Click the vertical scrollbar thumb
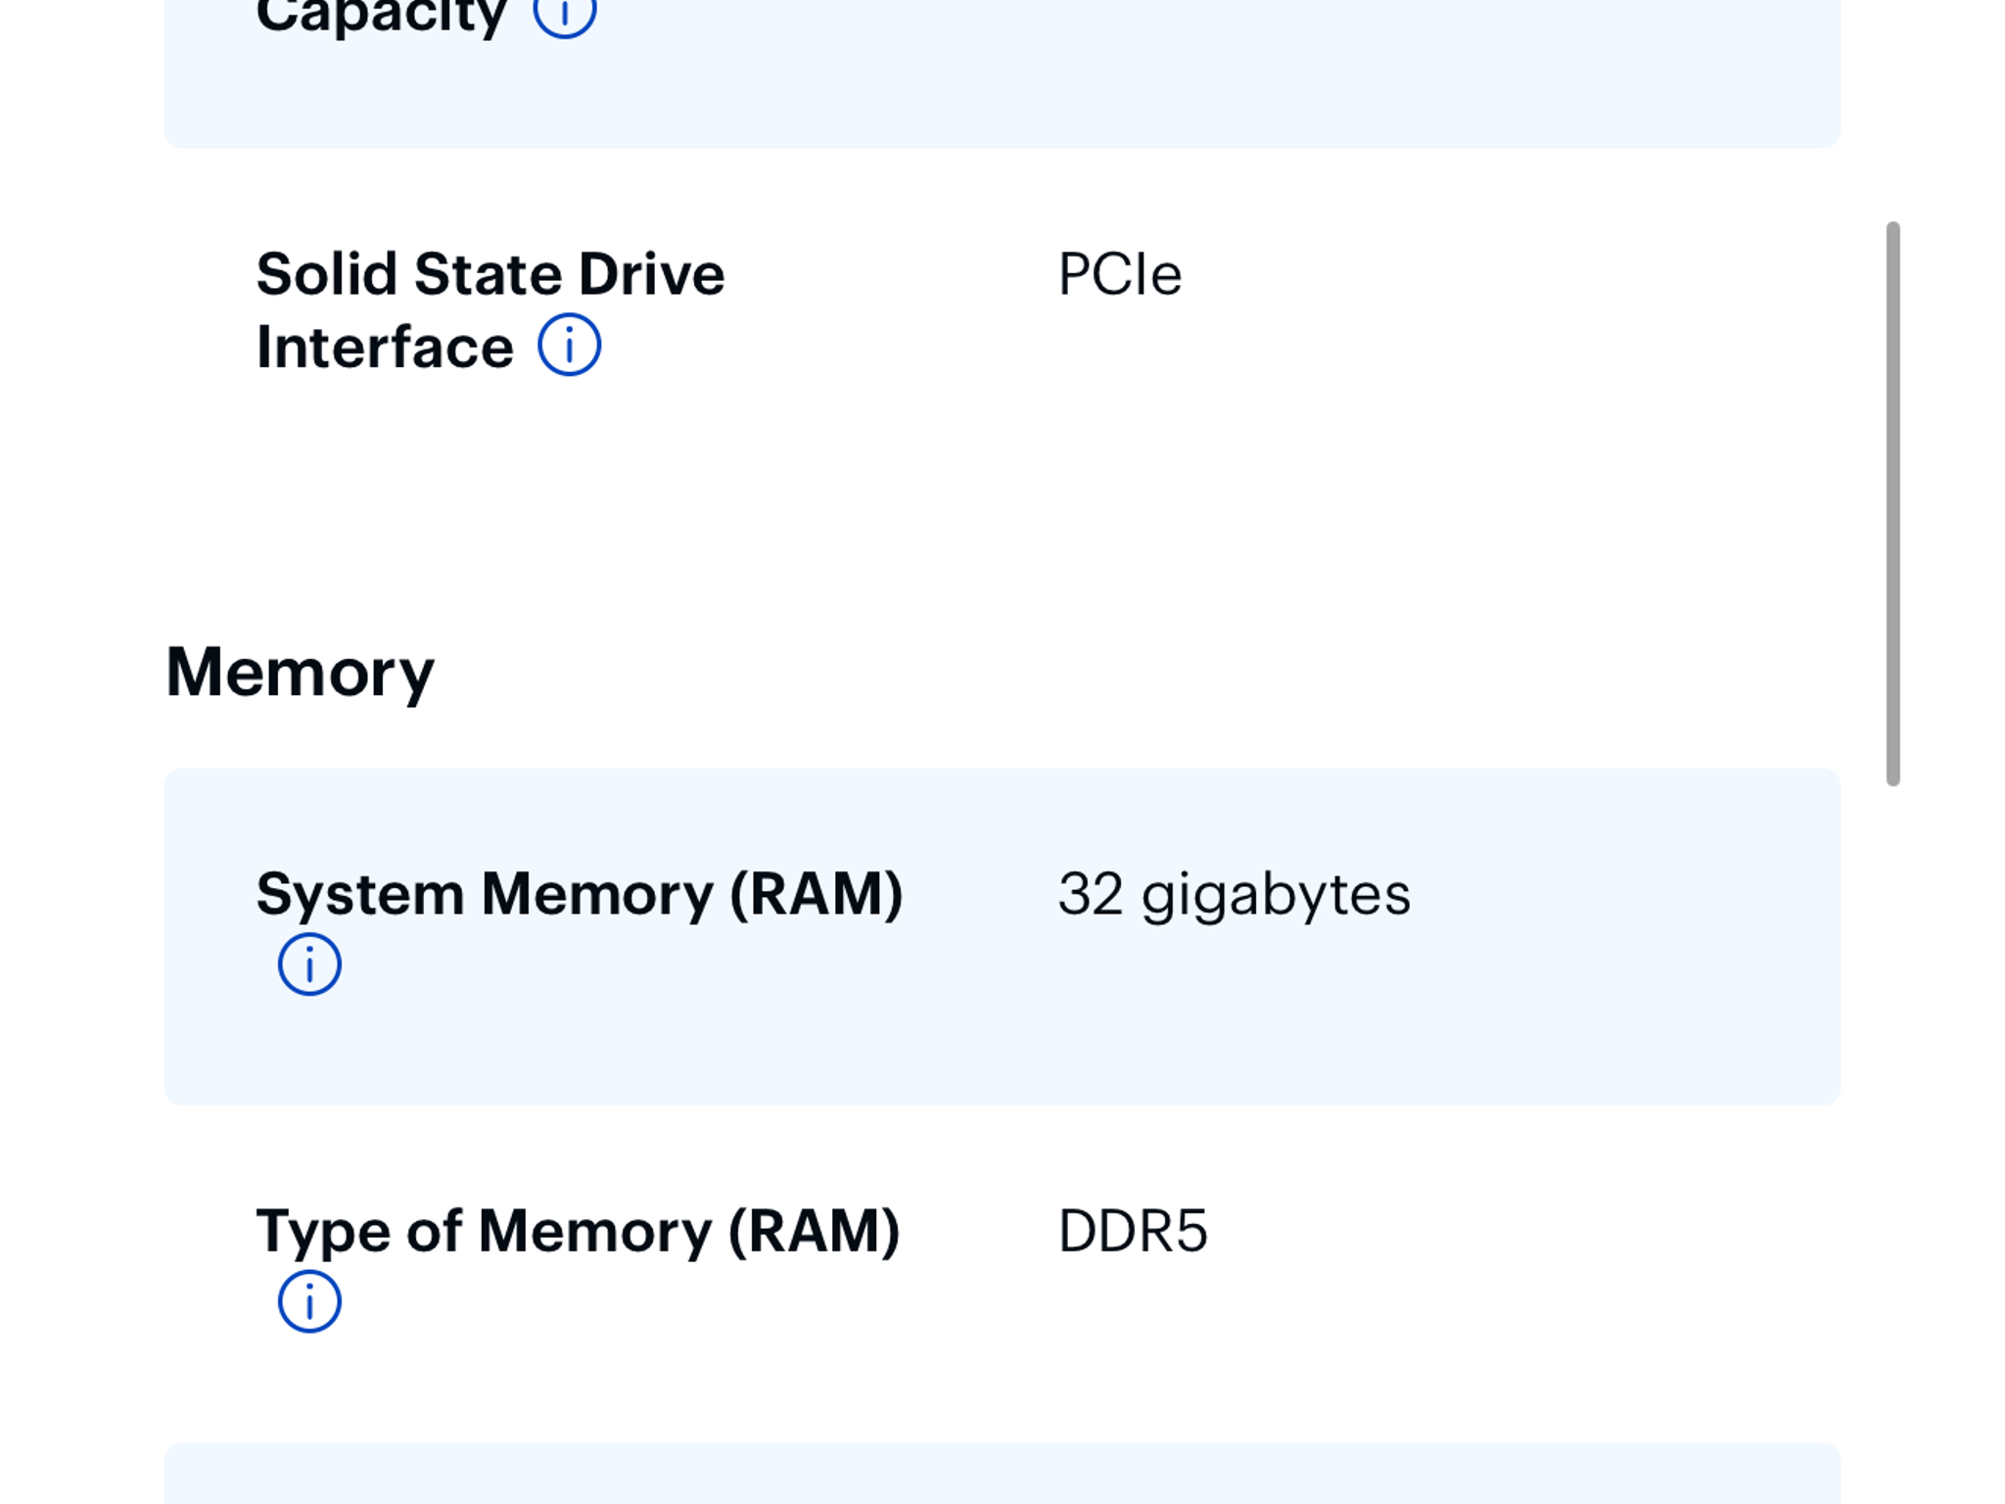Image resolution: width=2005 pixels, height=1504 pixels. pyautogui.click(x=1892, y=503)
